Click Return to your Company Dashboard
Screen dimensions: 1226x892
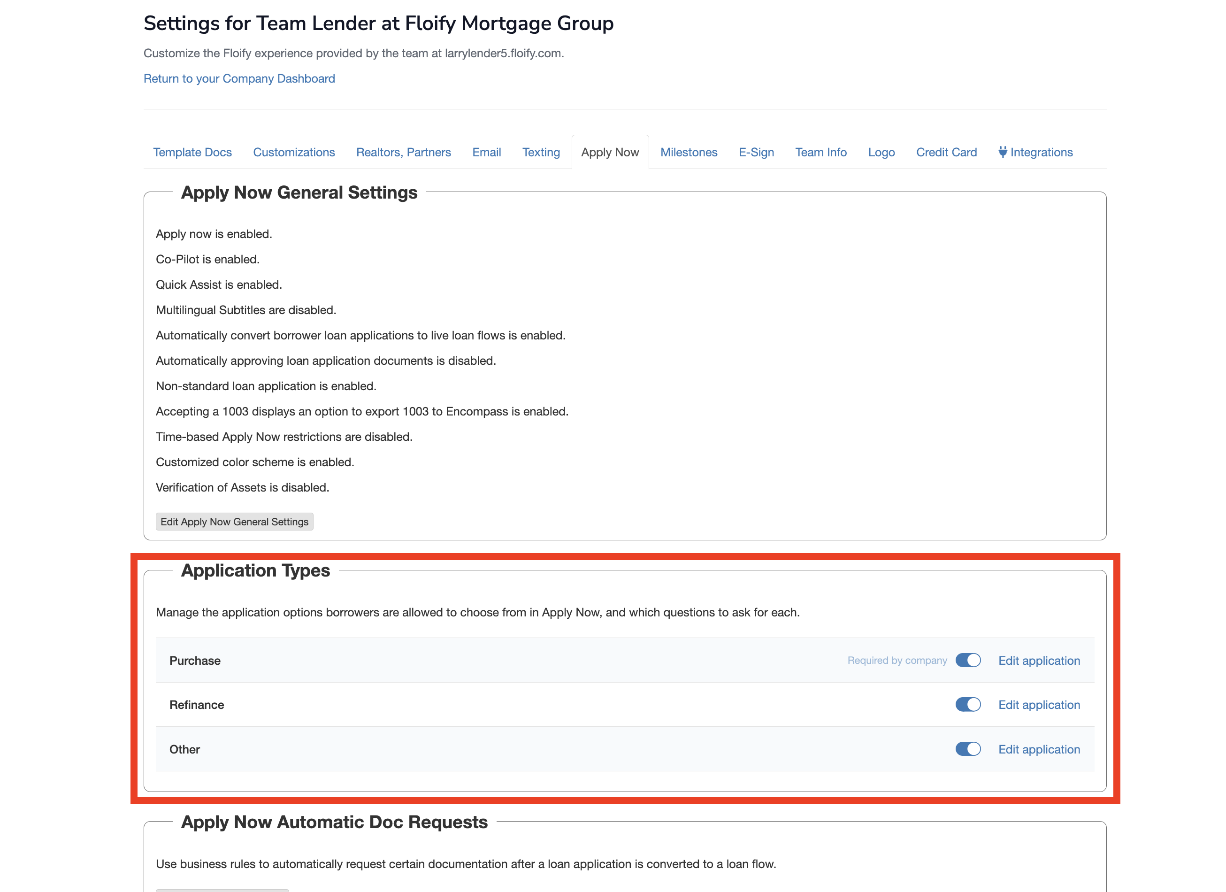pyautogui.click(x=239, y=78)
